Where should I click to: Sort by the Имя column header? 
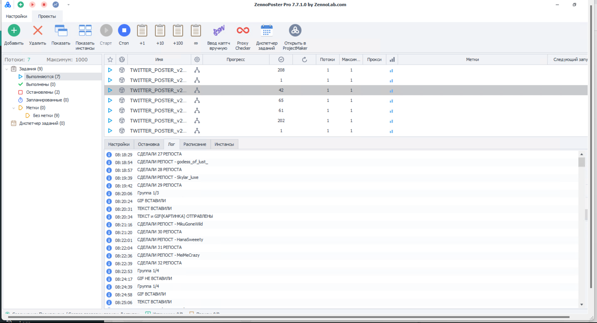pos(159,59)
